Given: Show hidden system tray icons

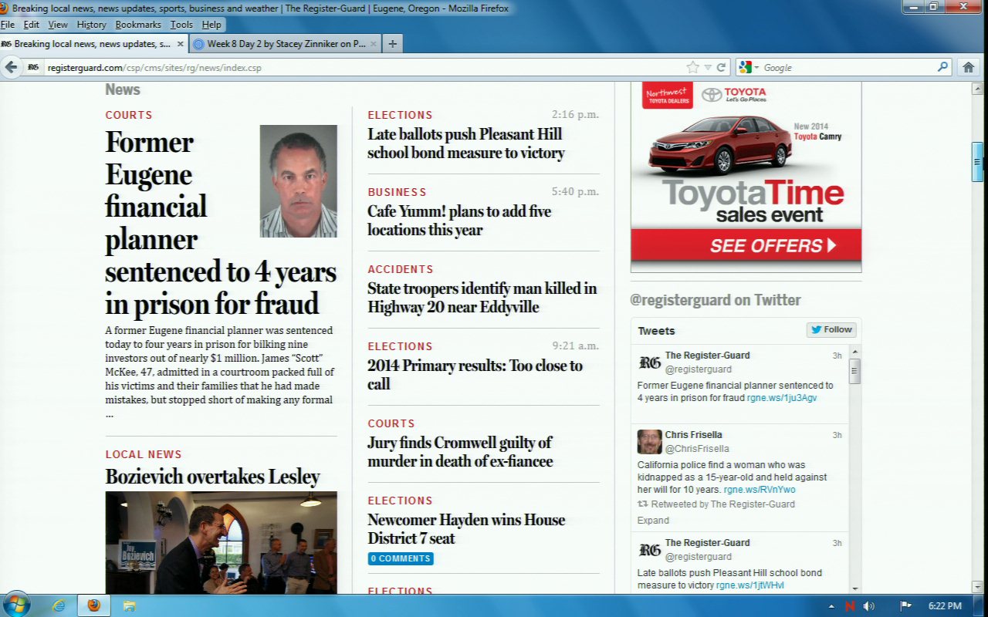Looking at the screenshot, I should (831, 606).
